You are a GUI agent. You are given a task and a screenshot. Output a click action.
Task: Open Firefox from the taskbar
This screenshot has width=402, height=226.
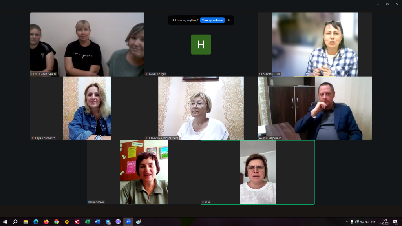[46, 222]
